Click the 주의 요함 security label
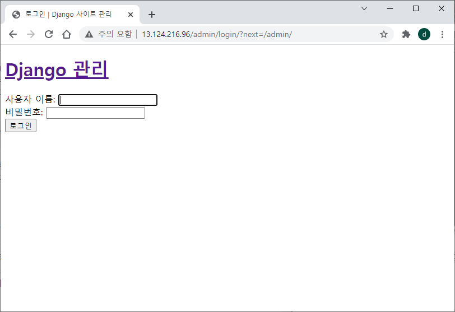This screenshot has height=312, width=455. point(115,34)
